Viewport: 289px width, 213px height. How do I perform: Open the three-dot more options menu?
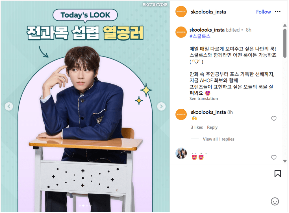278,12
